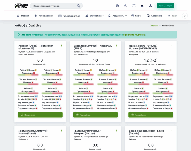The image size is (191, 151).
Task: Click Германия (FASTFURIOUS) – Испания match title
Action: pos(144,47)
